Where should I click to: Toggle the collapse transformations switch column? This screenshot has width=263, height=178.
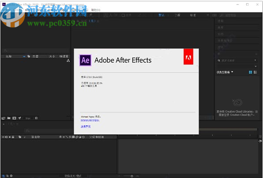click(x=64, y=137)
